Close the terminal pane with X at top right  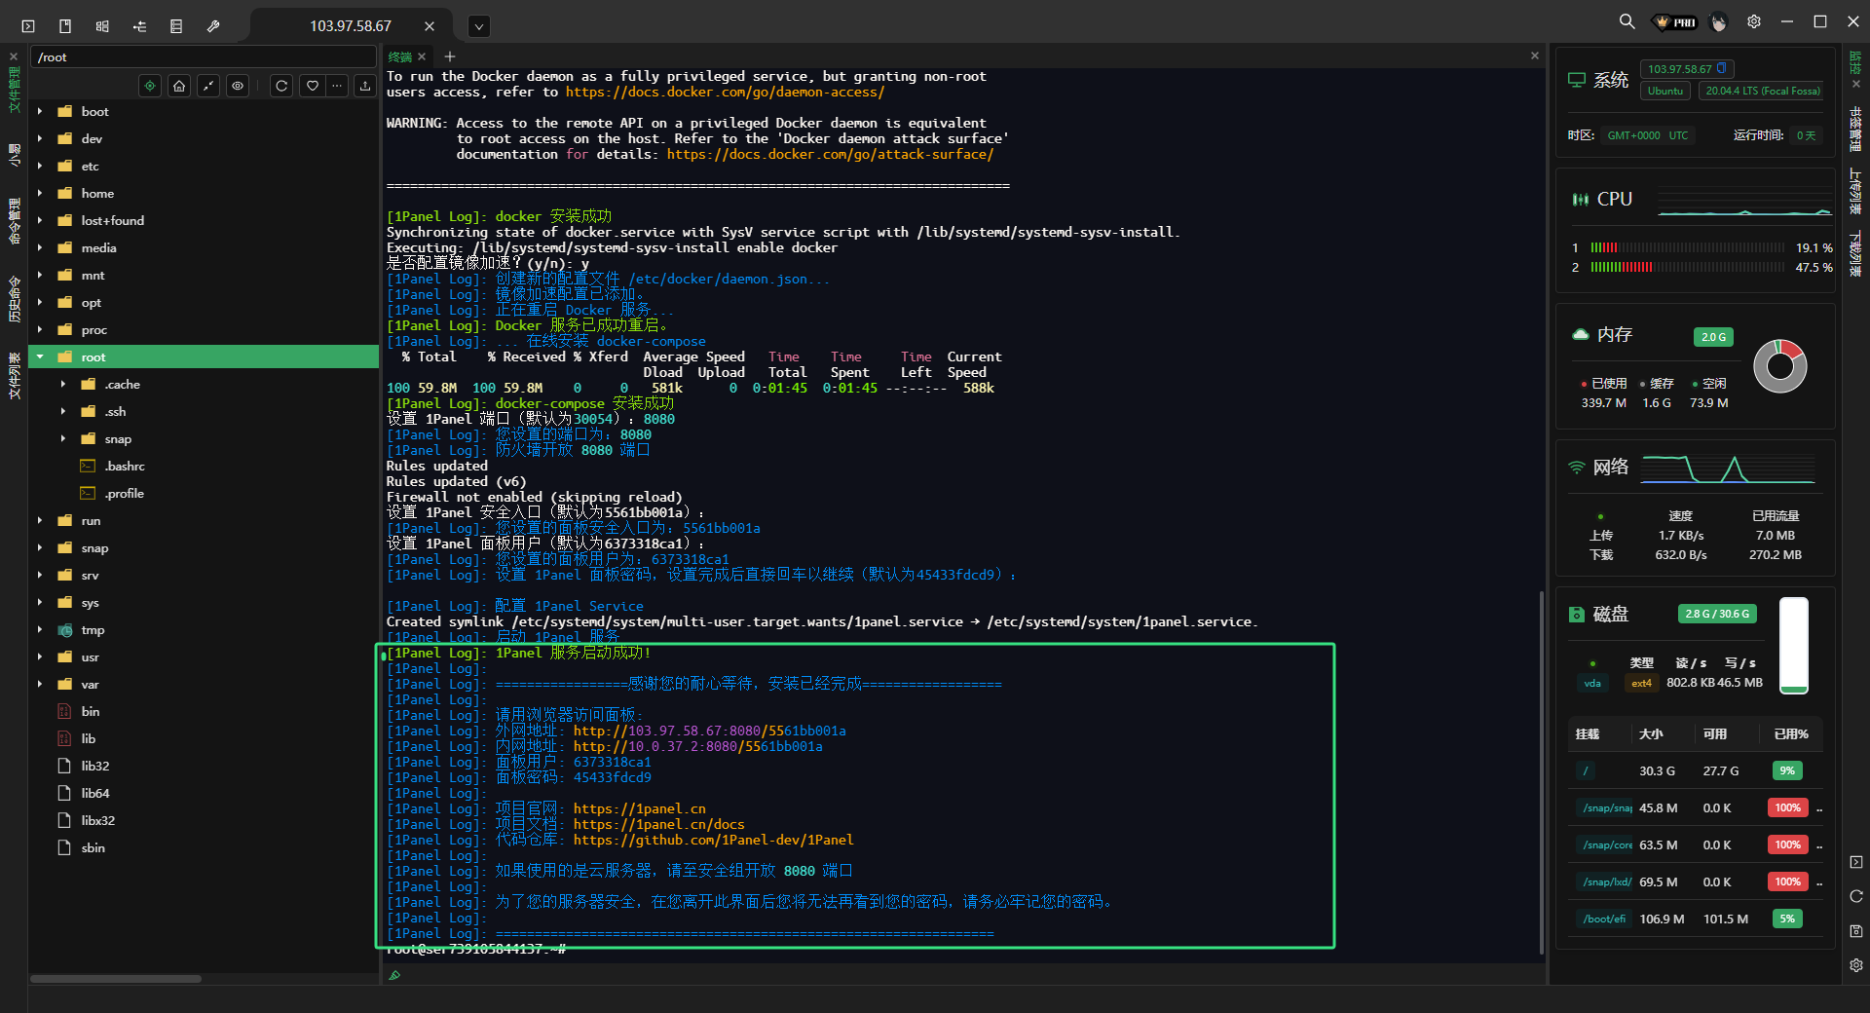(1535, 56)
